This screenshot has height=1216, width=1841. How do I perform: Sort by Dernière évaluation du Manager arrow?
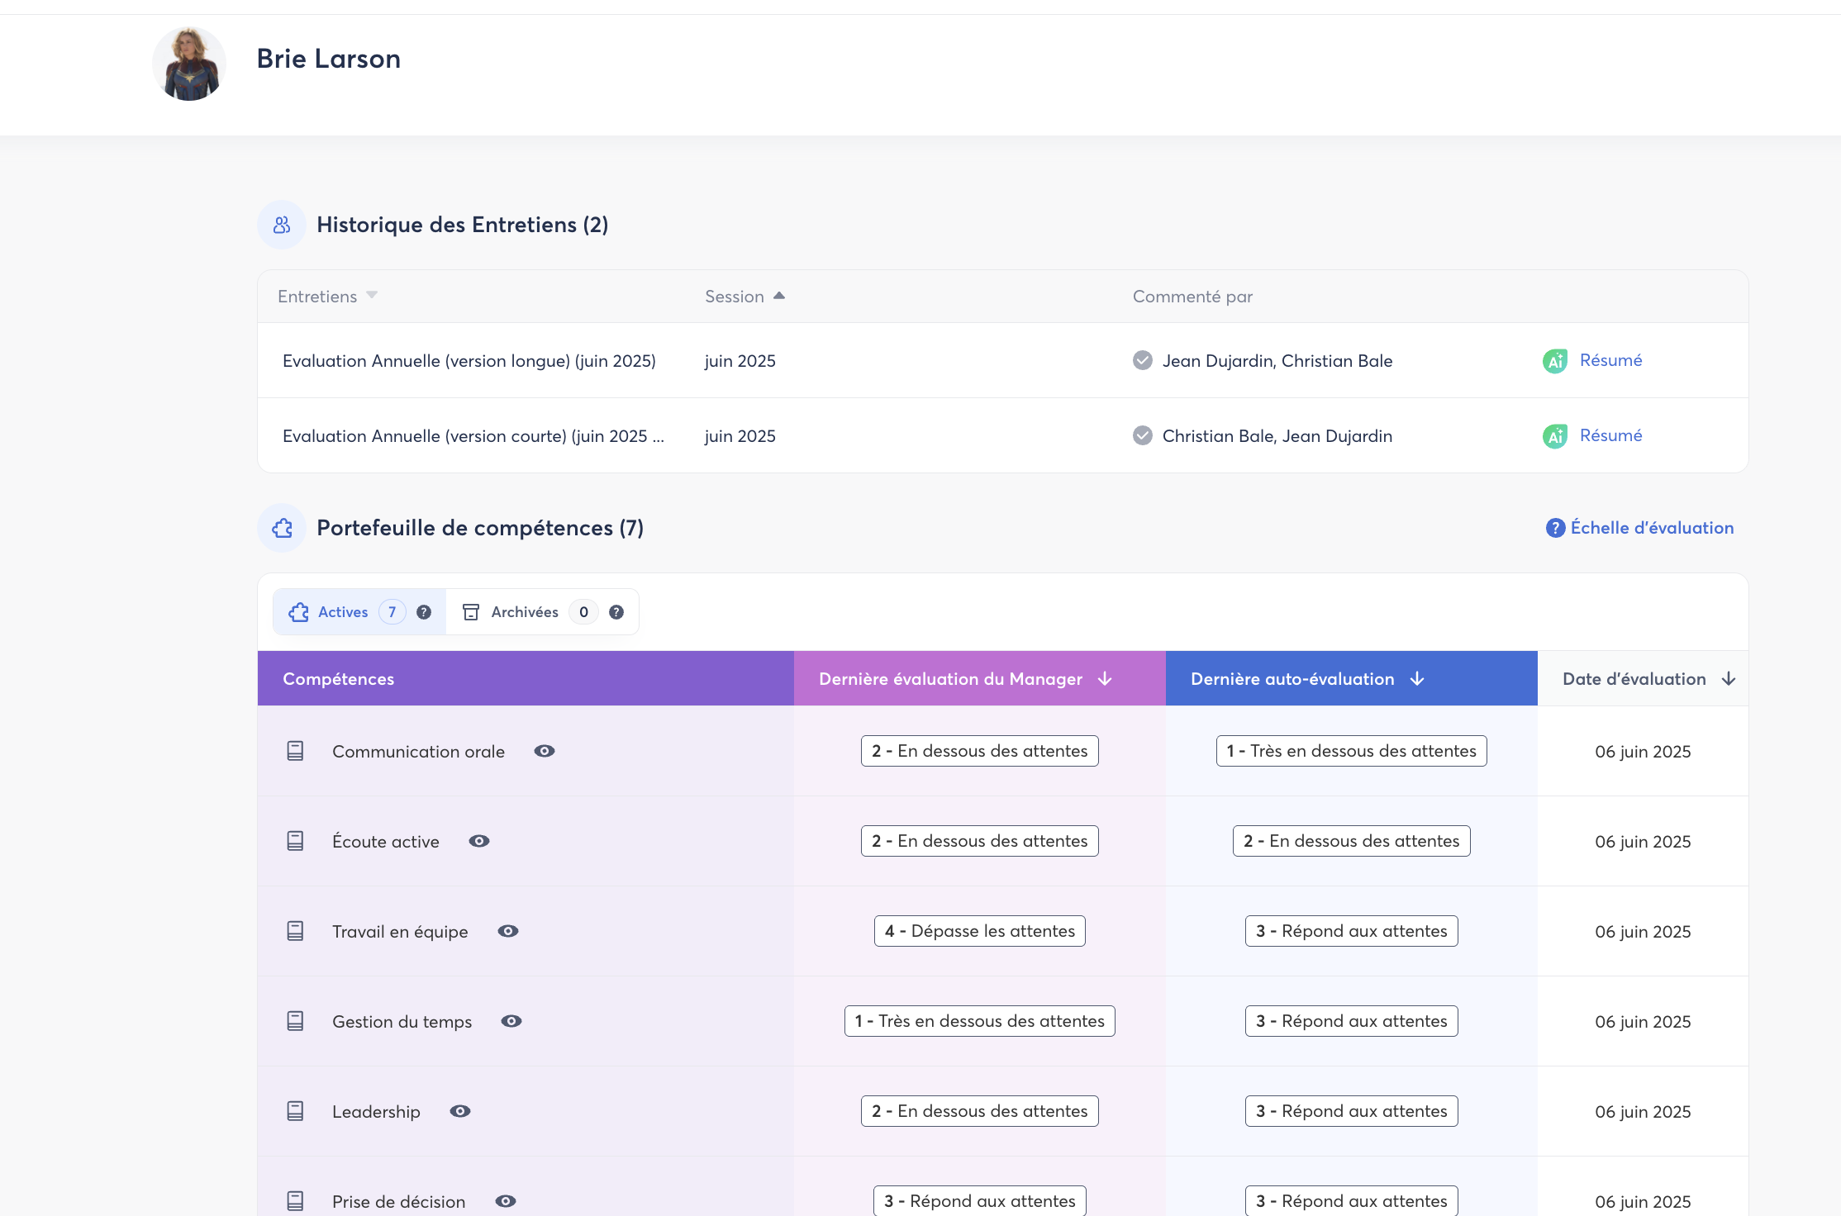1105,679
